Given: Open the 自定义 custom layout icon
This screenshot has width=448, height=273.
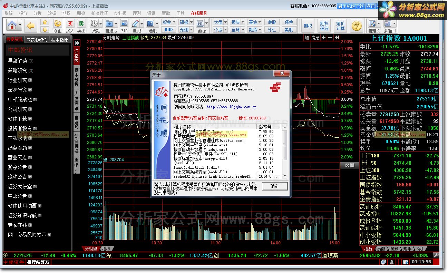Looking at the screenshot, I should pos(372,23).
